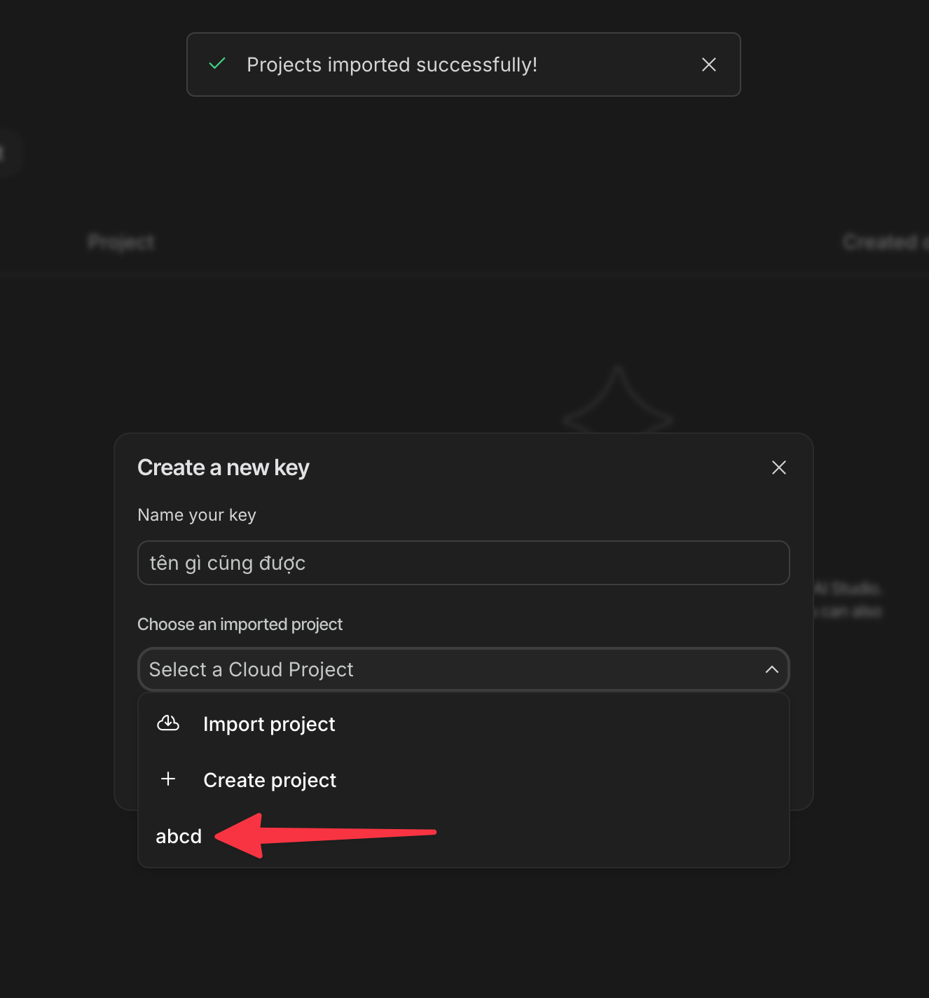Click the Choose an imported project label
Viewport: 929px width, 998px height.
[240, 624]
